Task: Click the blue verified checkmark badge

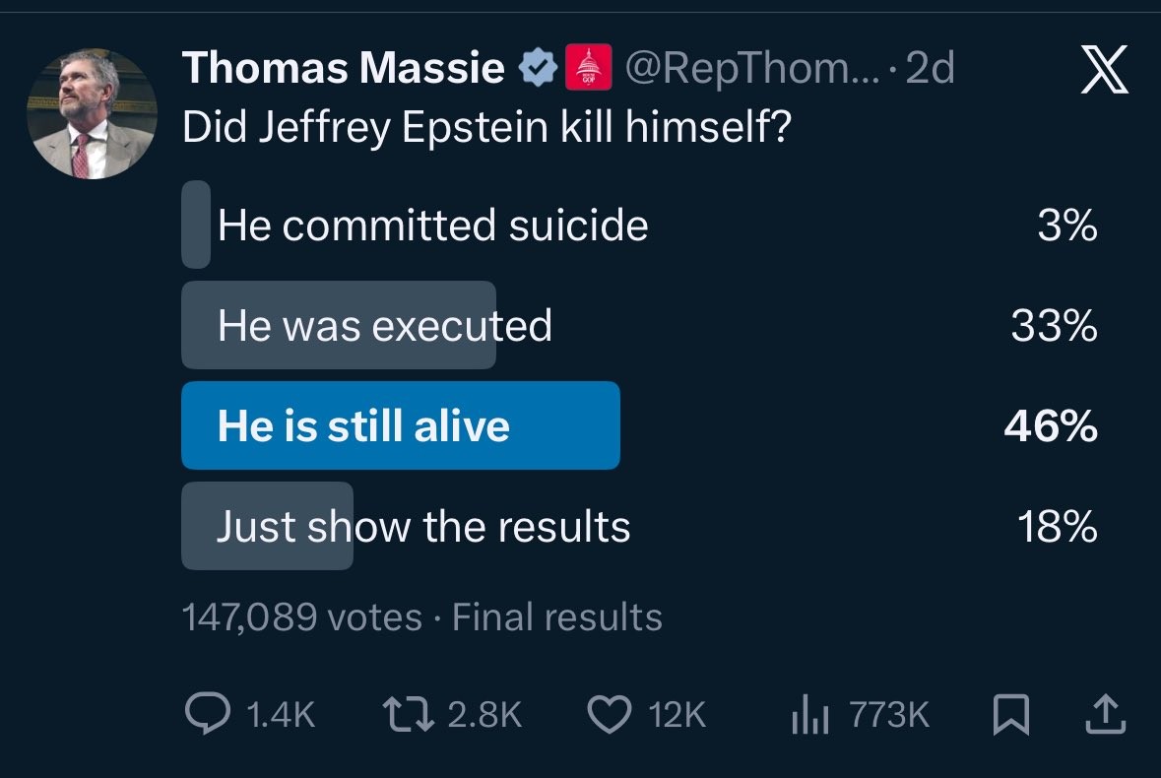Action: [536, 68]
